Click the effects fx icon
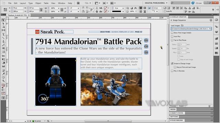This screenshot has height=123, width=220. (135, 8)
